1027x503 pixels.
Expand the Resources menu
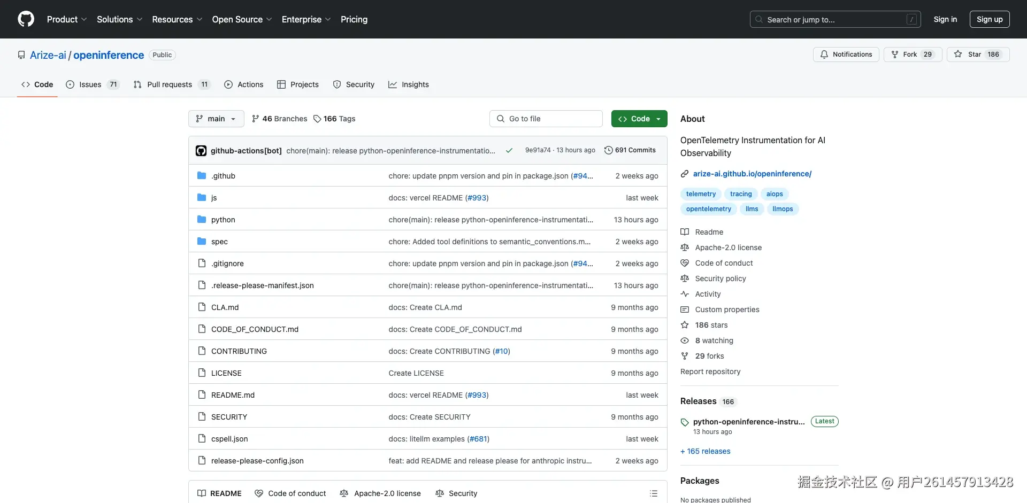[177, 19]
